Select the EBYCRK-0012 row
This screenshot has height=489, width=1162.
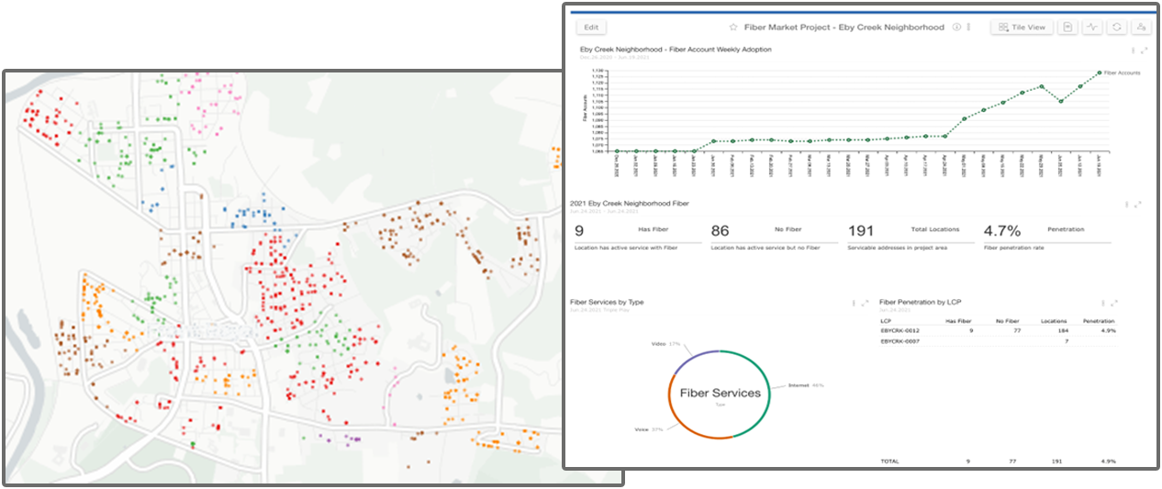(x=998, y=330)
